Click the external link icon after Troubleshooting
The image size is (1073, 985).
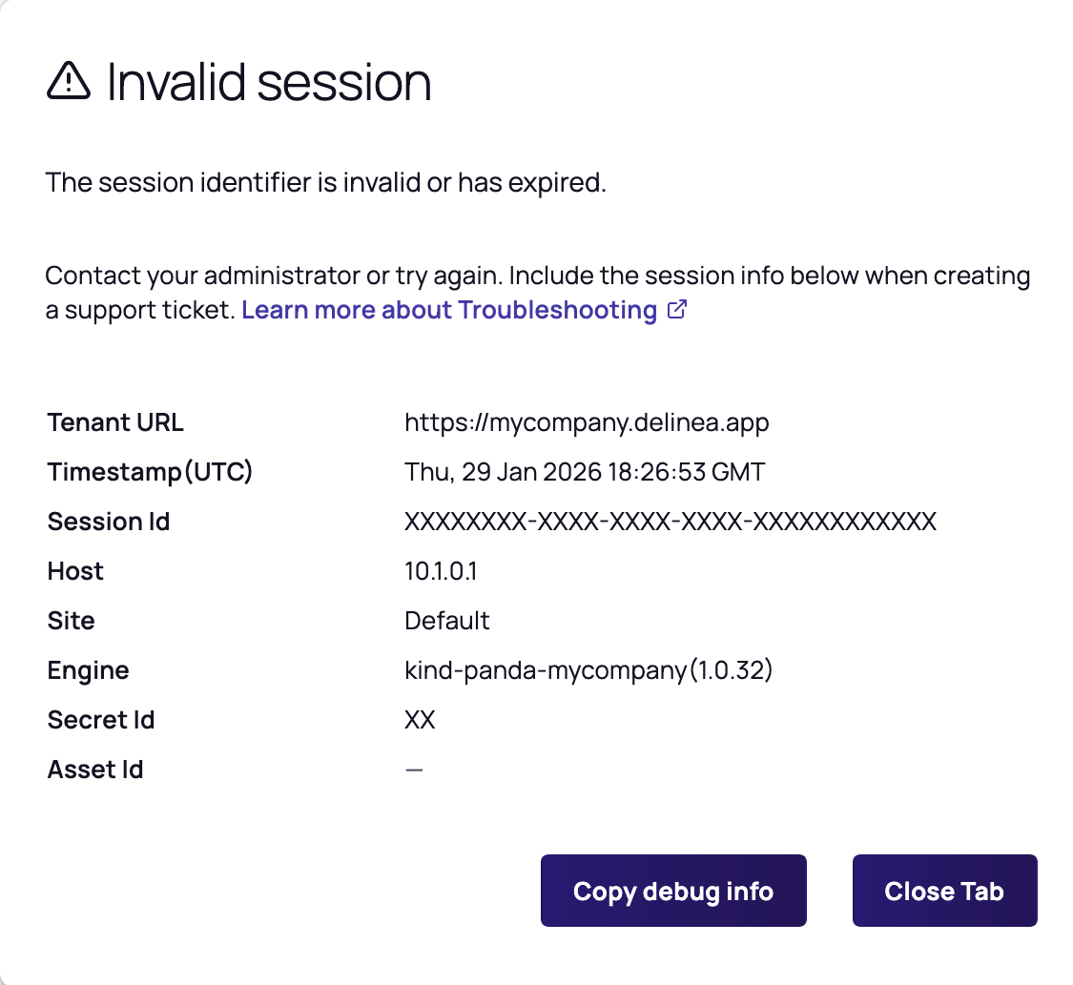pyautogui.click(x=676, y=310)
